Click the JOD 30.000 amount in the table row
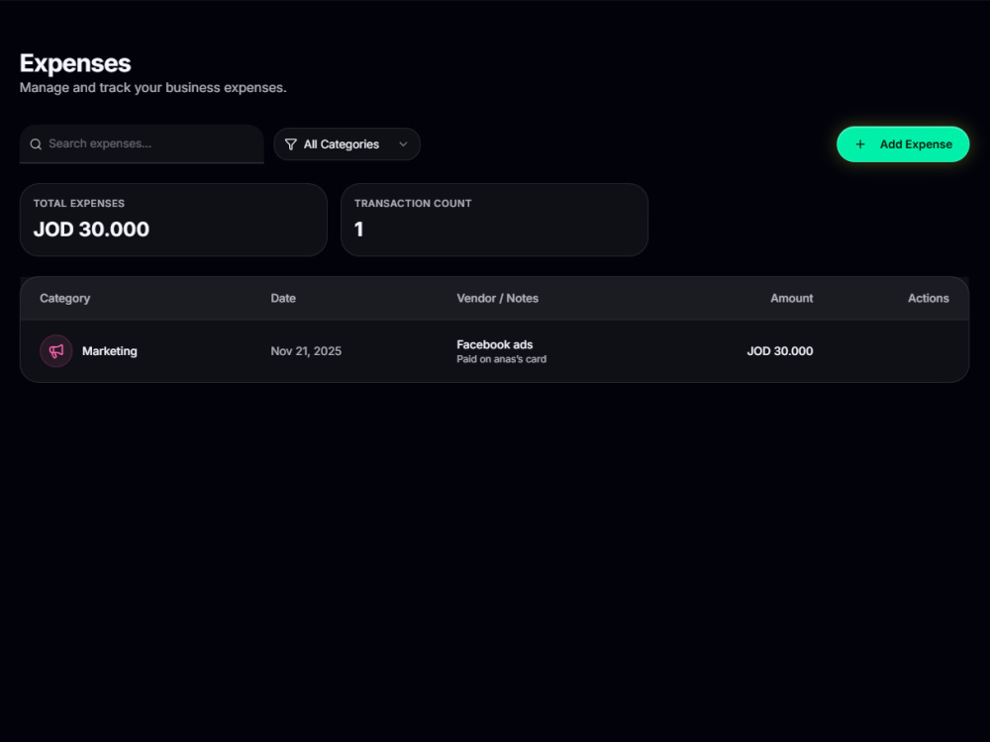The width and height of the screenshot is (990, 742). click(x=780, y=351)
